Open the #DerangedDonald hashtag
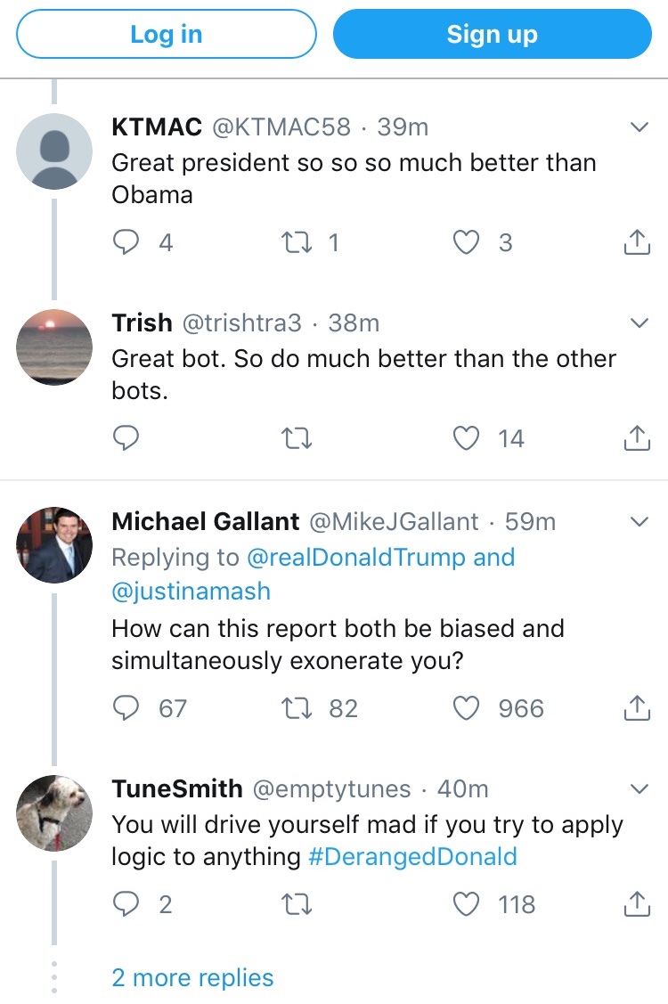668x1004 pixels. pos(412,857)
